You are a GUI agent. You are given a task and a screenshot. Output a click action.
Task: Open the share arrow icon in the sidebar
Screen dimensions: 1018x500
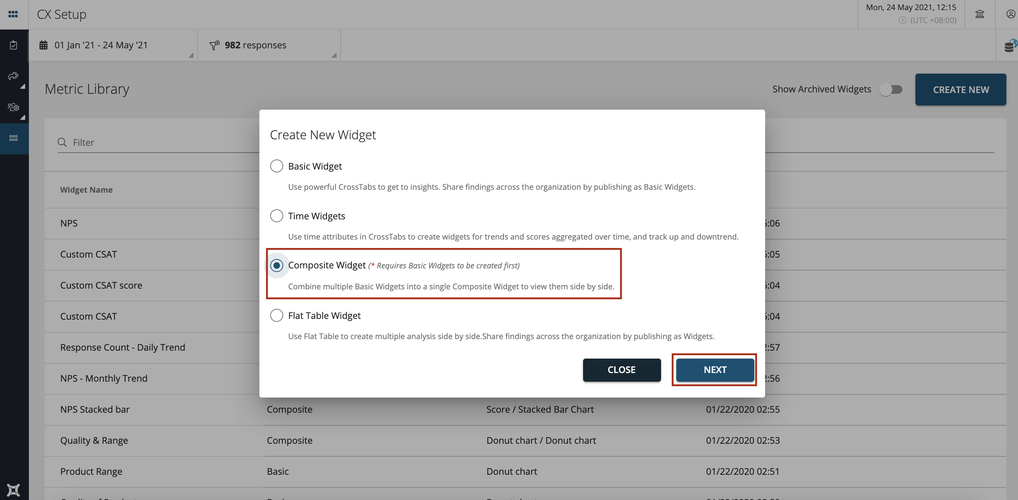(13, 76)
